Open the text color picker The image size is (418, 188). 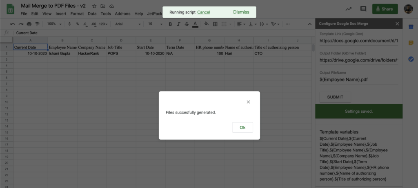pyautogui.click(x=195, y=24)
